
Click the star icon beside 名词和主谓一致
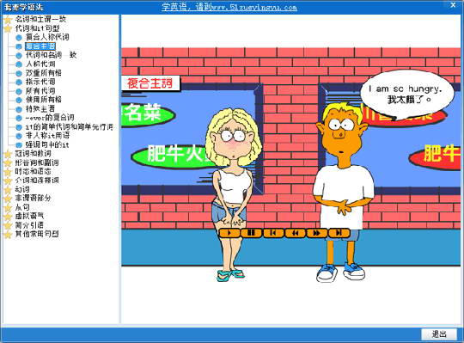[x=8, y=20]
